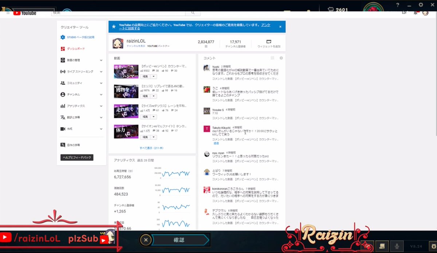Screen dimensions: 437x253
Task: Open the own subtitles (自作の字幕) item
Action: click(71, 145)
